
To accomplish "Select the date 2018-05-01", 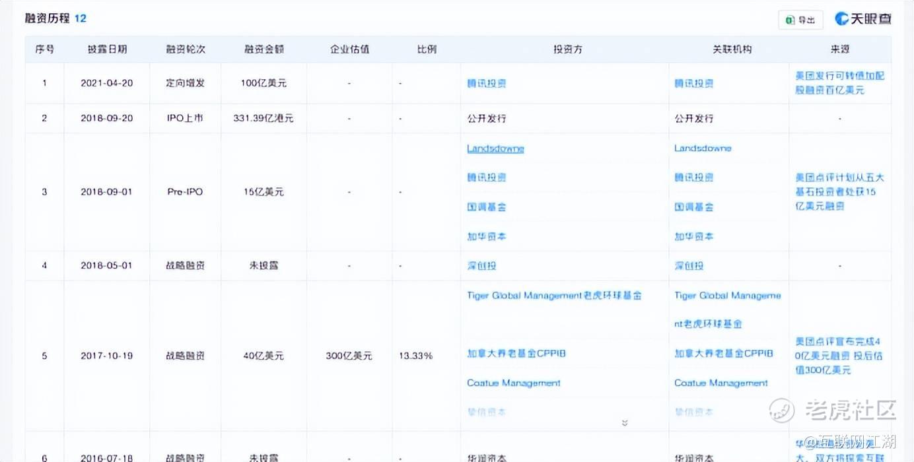I will [107, 265].
